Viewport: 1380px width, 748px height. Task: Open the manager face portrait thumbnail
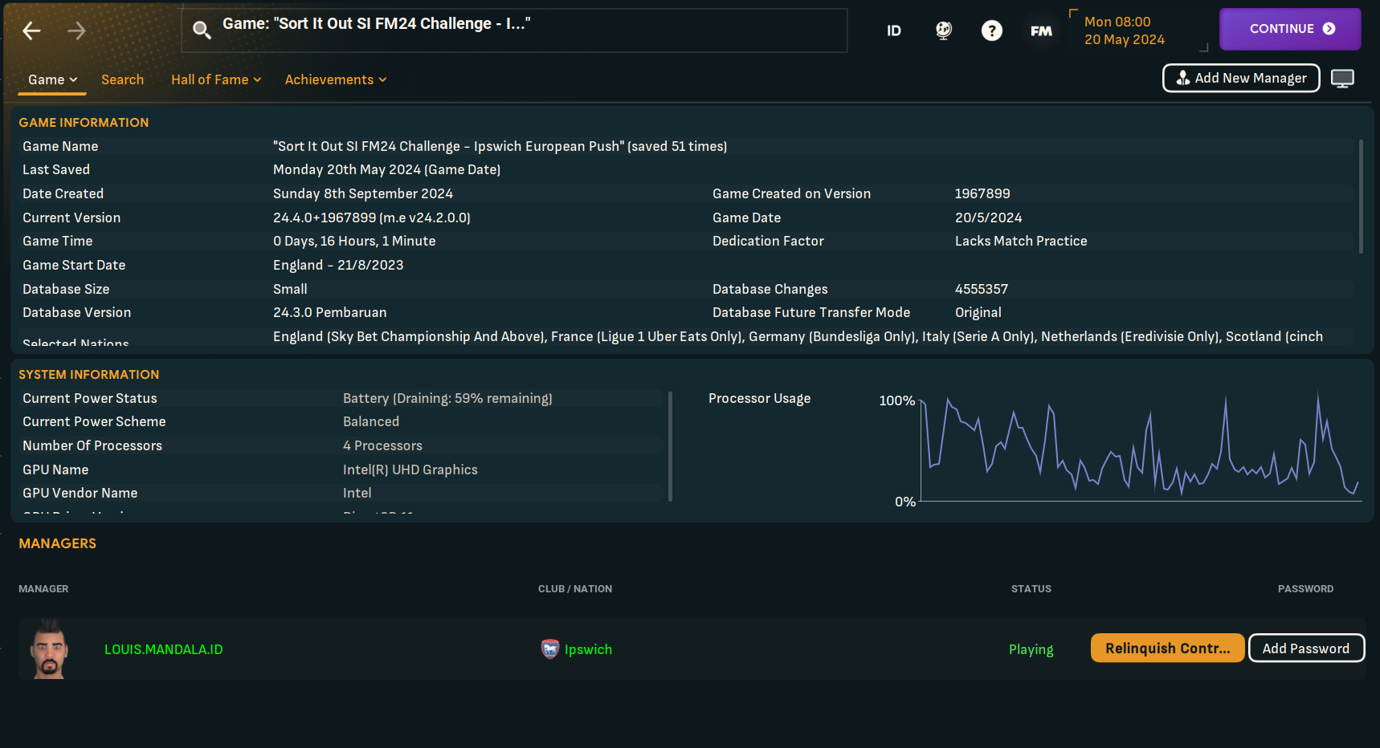49,648
